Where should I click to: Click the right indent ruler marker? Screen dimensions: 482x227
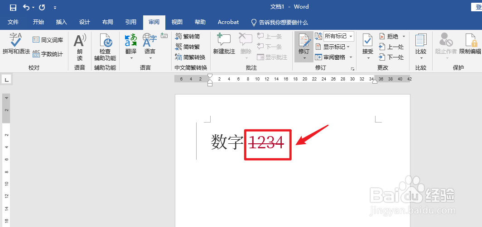click(375, 81)
